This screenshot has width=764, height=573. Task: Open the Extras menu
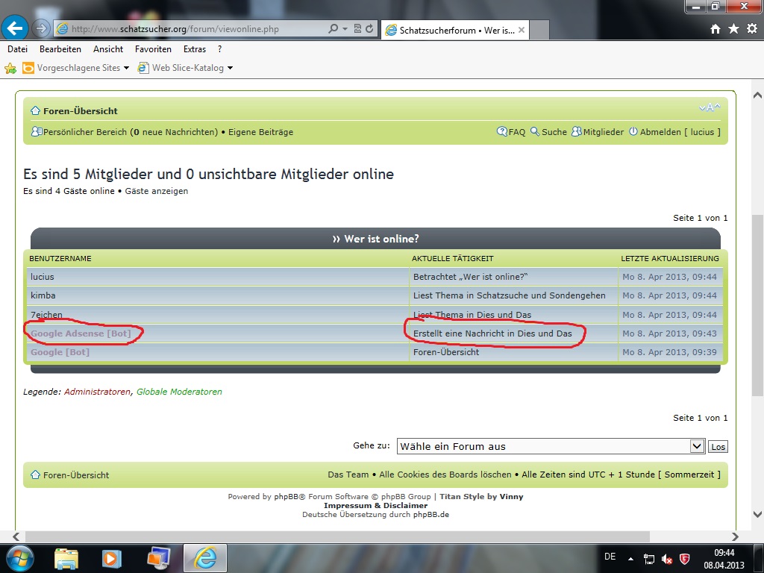[x=195, y=49]
